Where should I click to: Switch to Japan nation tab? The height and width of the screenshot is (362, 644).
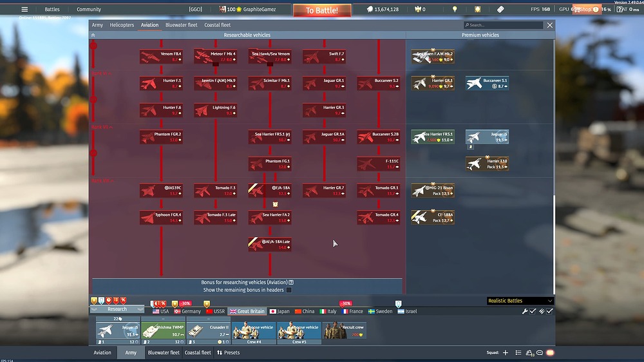click(x=279, y=311)
